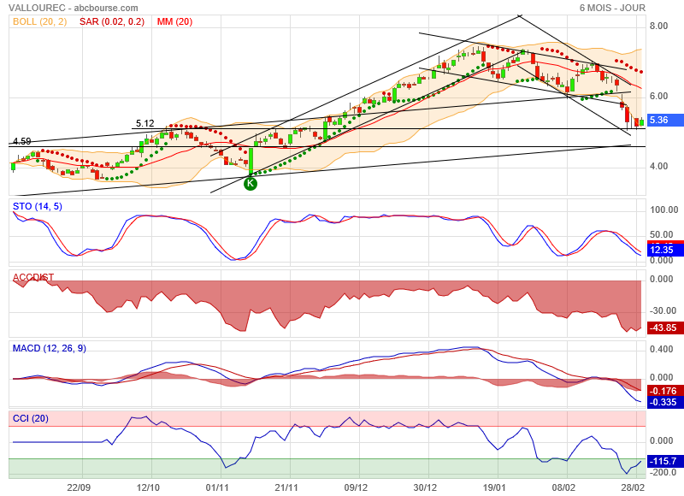
Task: Click the MACD (12, 26, 9) label
Action: point(50,349)
